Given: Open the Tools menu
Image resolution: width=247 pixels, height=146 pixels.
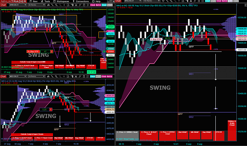Looking at the screenshot, I should pos(45,2).
